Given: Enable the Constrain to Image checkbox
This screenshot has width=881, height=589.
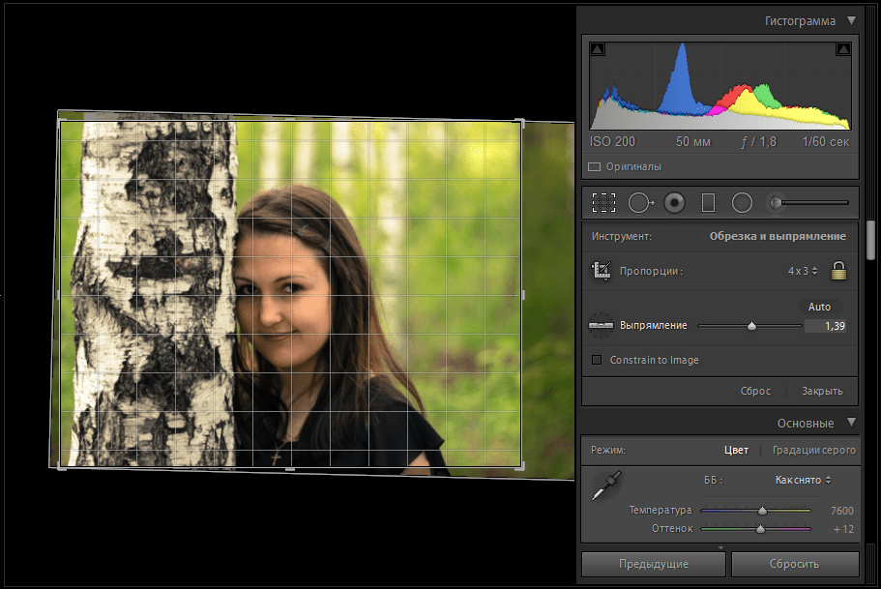Looking at the screenshot, I should coord(597,360).
